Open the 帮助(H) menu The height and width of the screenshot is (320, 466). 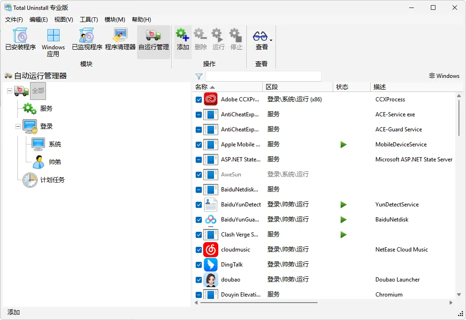[141, 20]
